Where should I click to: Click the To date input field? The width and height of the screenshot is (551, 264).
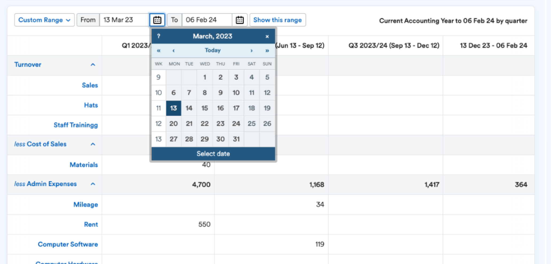click(x=207, y=20)
